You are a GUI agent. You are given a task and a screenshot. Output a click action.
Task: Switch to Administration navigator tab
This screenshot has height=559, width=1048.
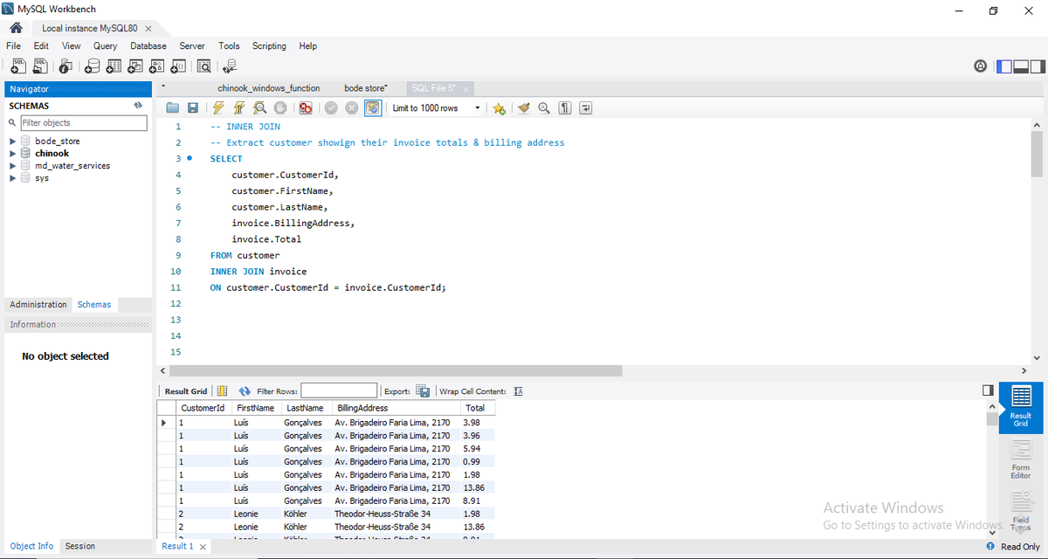(38, 305)
